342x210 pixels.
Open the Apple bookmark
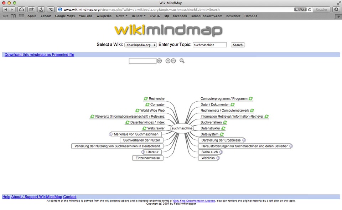click(32, 16)
